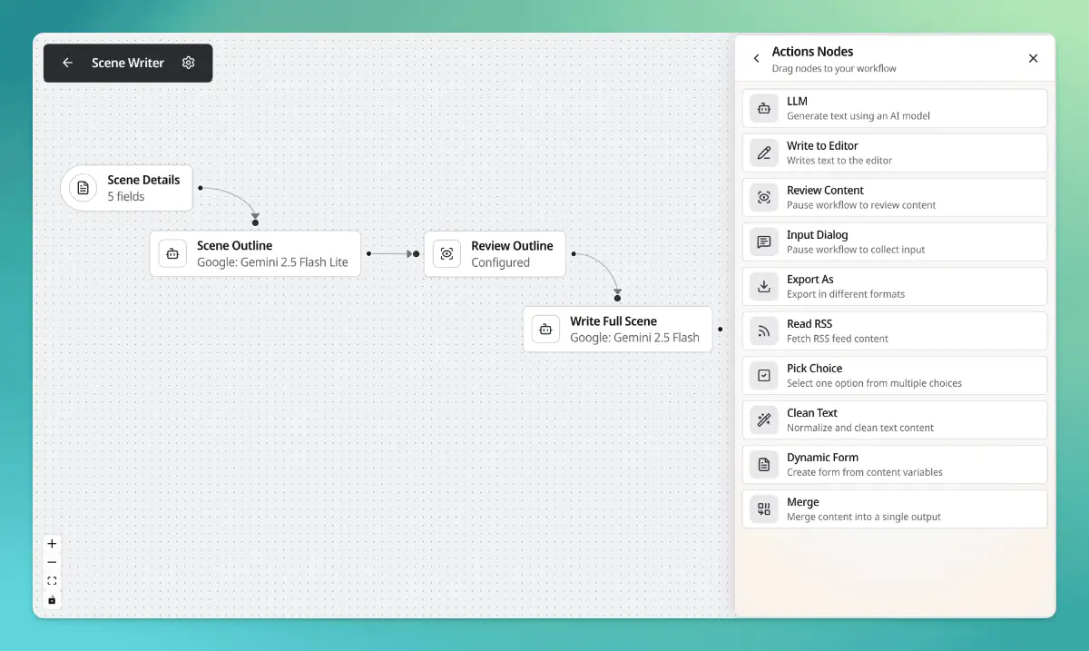1089x651 pixels.
Task: Open Scene Writer settings gear
Action: 189,63
